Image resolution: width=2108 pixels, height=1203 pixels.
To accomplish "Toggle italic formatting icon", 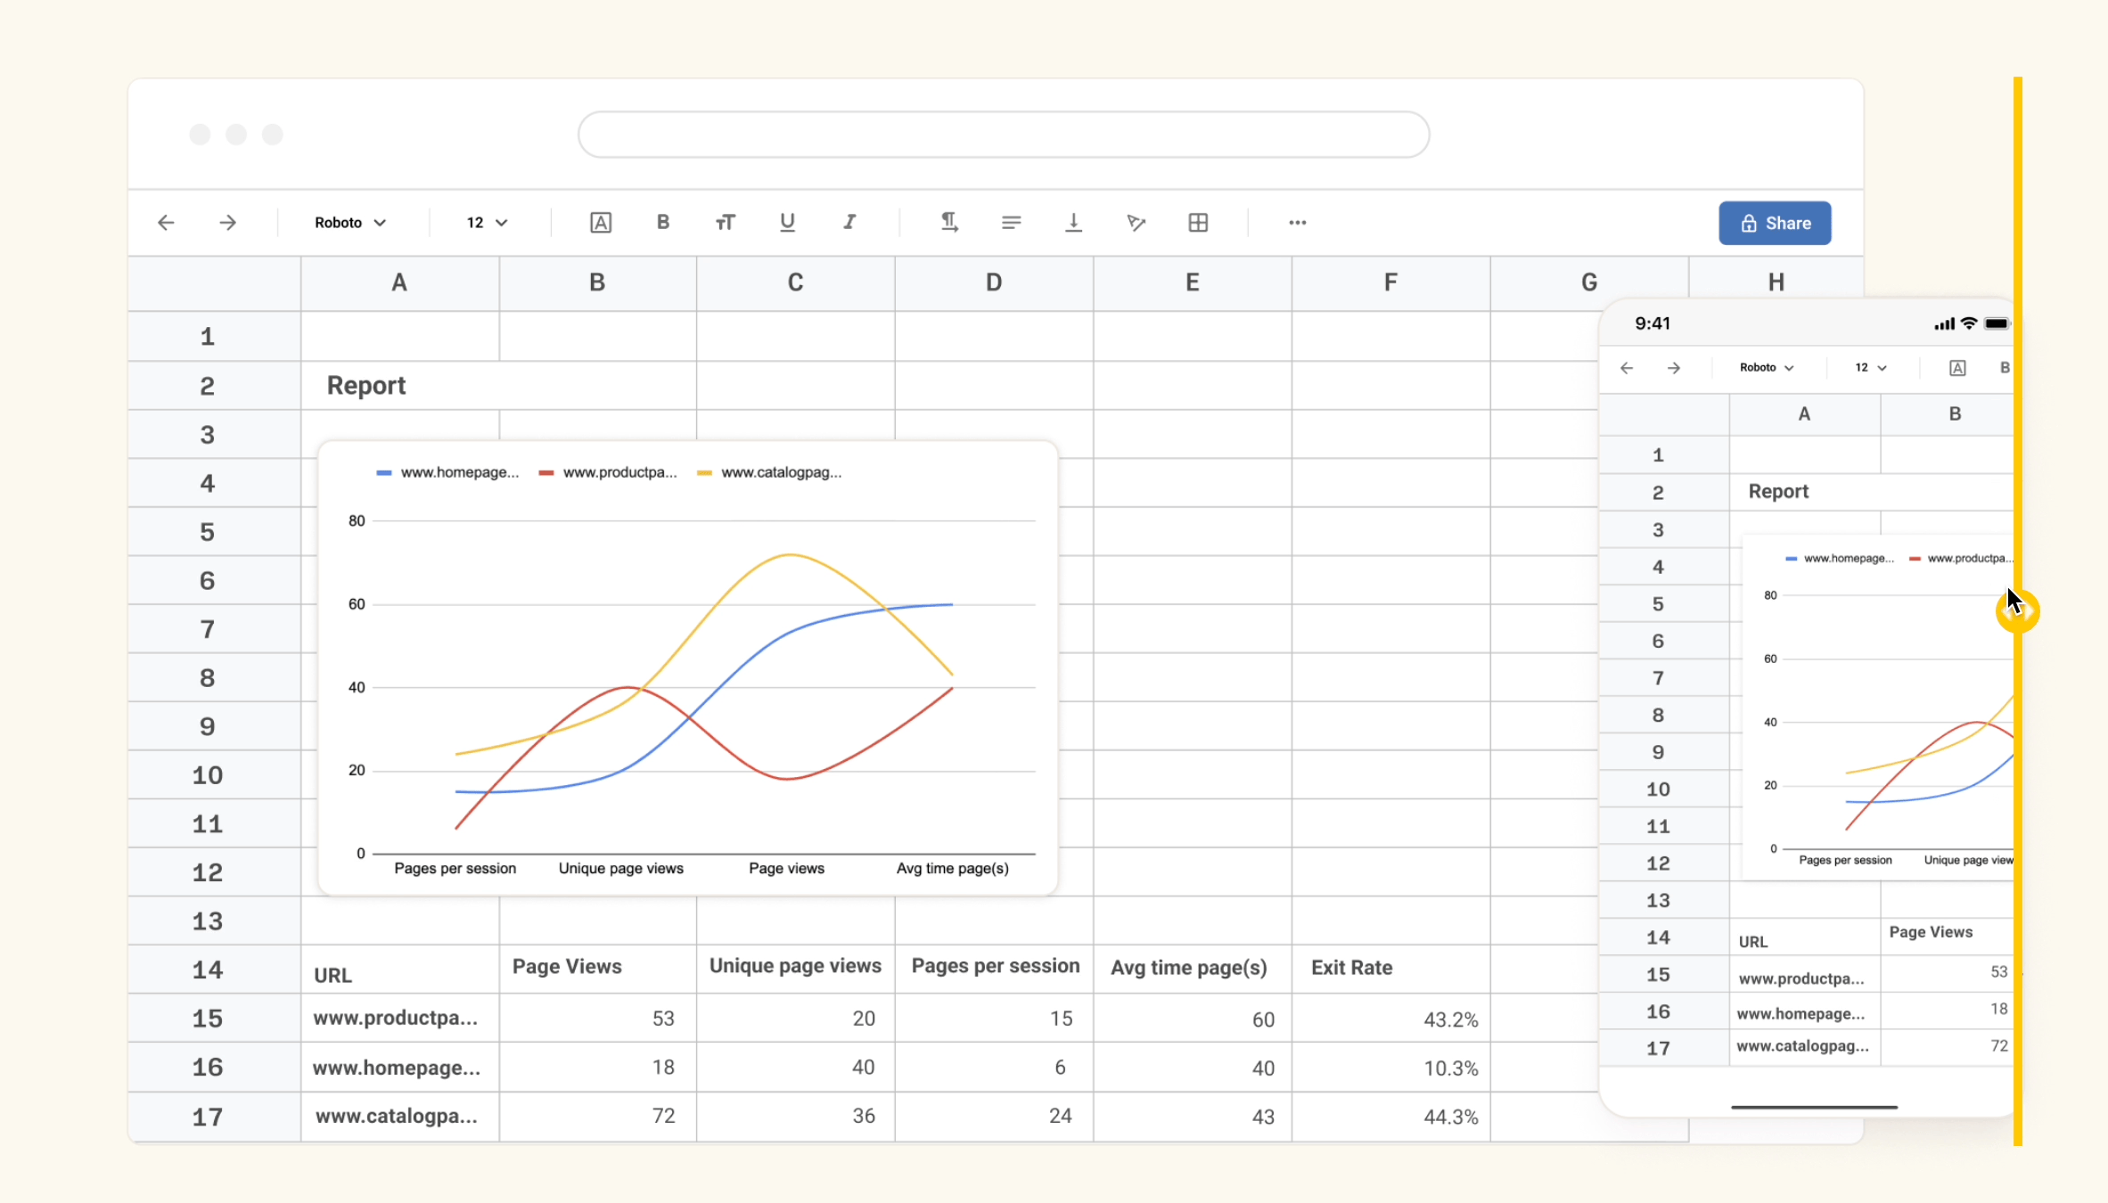I will coord(849,223).
